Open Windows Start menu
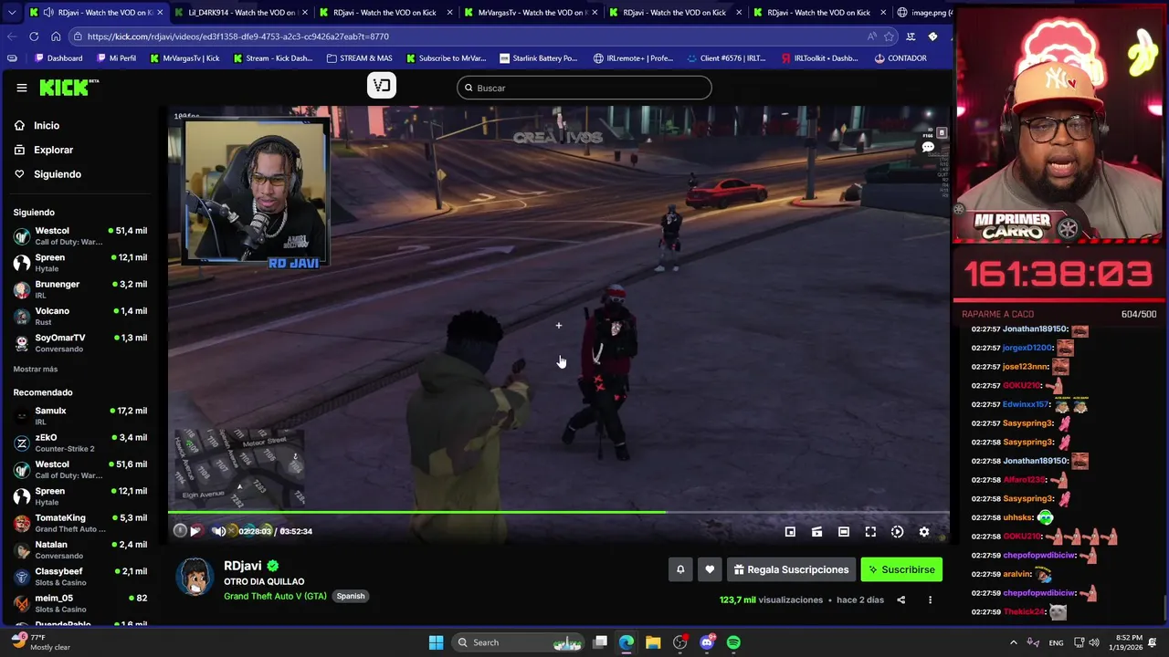 (x=436, y=642)
